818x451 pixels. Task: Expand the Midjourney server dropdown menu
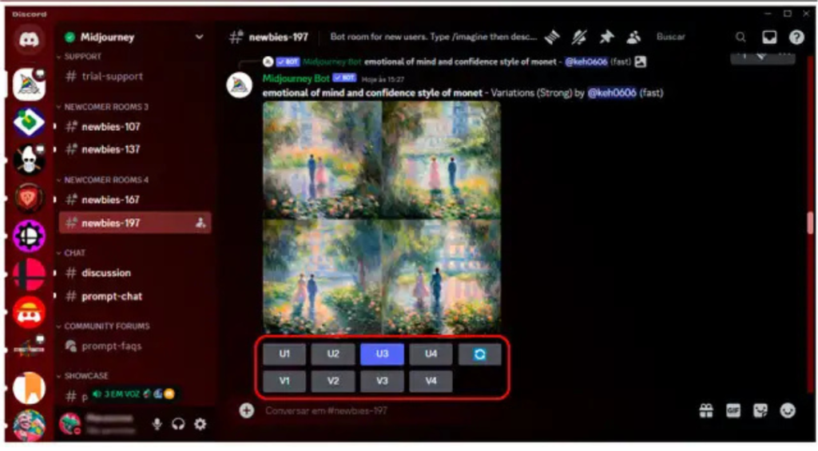[x=199, y=37]
